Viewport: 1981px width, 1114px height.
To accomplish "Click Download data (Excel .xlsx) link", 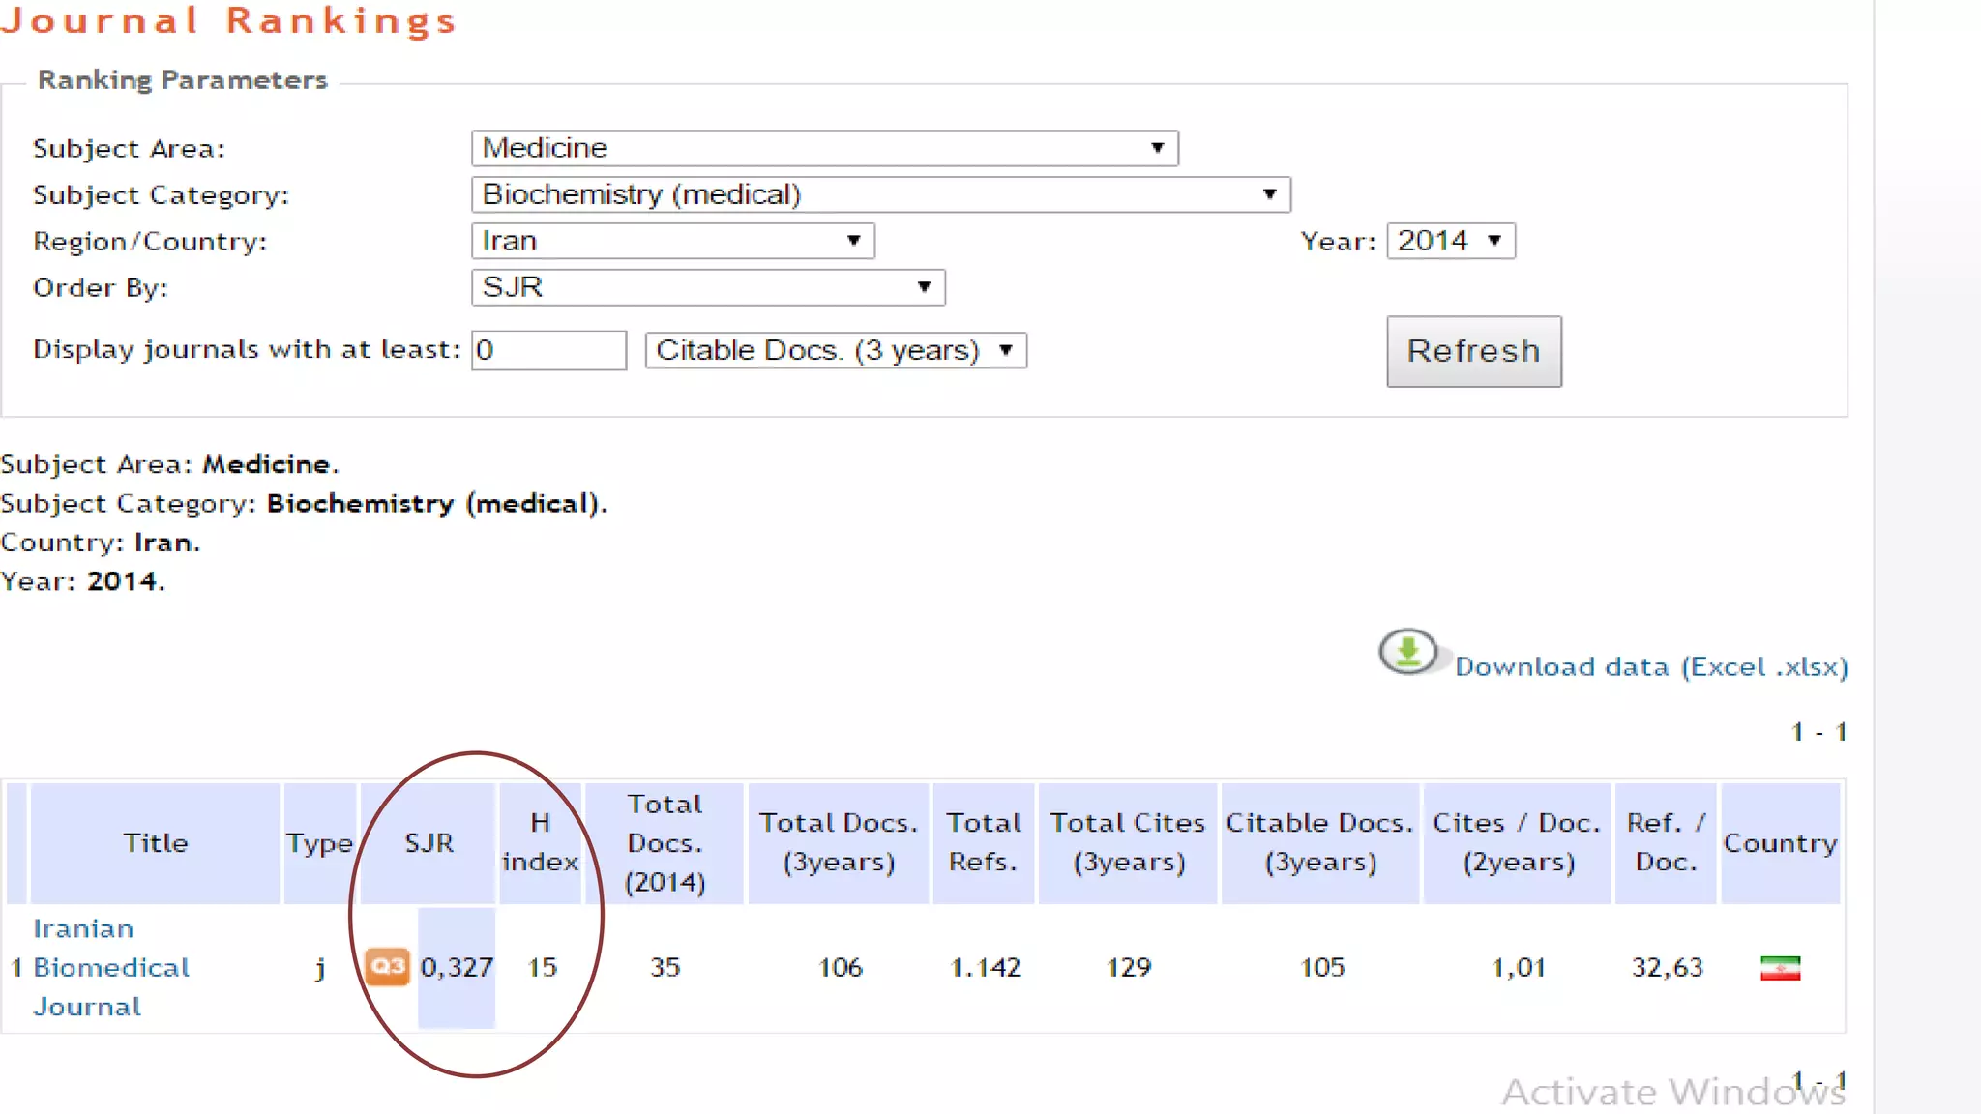I will pyautogui.click(x=1651, y=667).
